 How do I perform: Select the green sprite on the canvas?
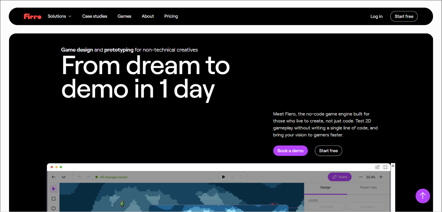(123, 204)
